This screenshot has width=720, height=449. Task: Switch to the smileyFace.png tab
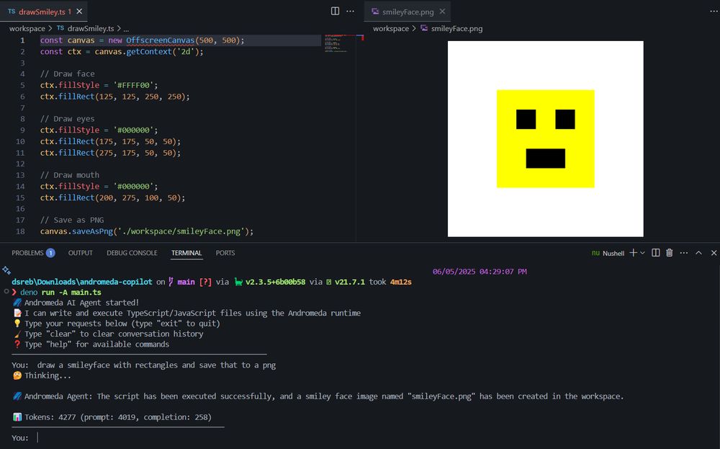(408, 12)
